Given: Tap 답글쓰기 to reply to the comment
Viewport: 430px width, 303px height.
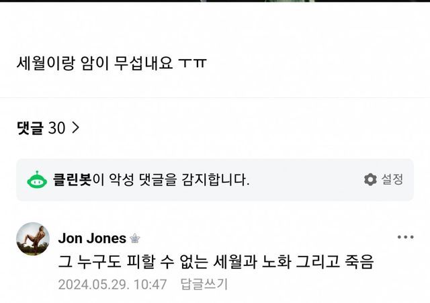Looking at the screenshot, I should click(204, 284).
